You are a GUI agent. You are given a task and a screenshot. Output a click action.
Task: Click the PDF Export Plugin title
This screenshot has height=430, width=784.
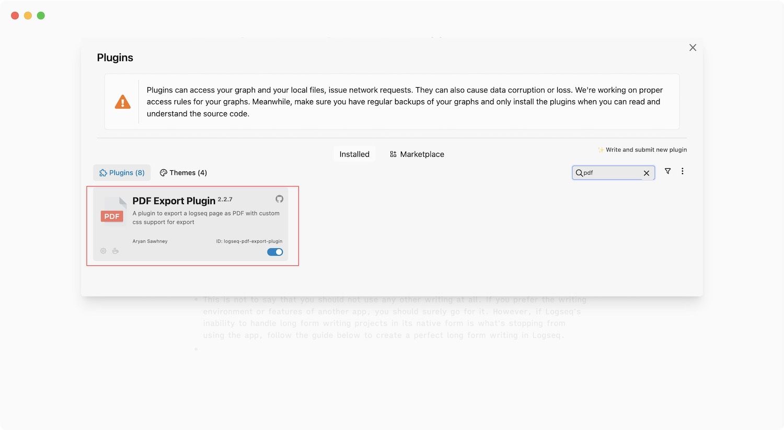(x=174, y=201)
